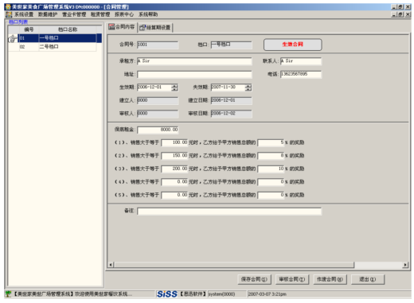Click the 合同内容 tab icon
Viewport: 414px width, 303px height.
point(111,27)
